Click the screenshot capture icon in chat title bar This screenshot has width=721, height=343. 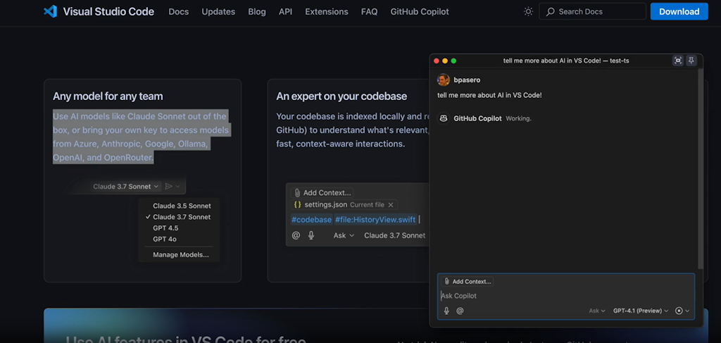677,61
